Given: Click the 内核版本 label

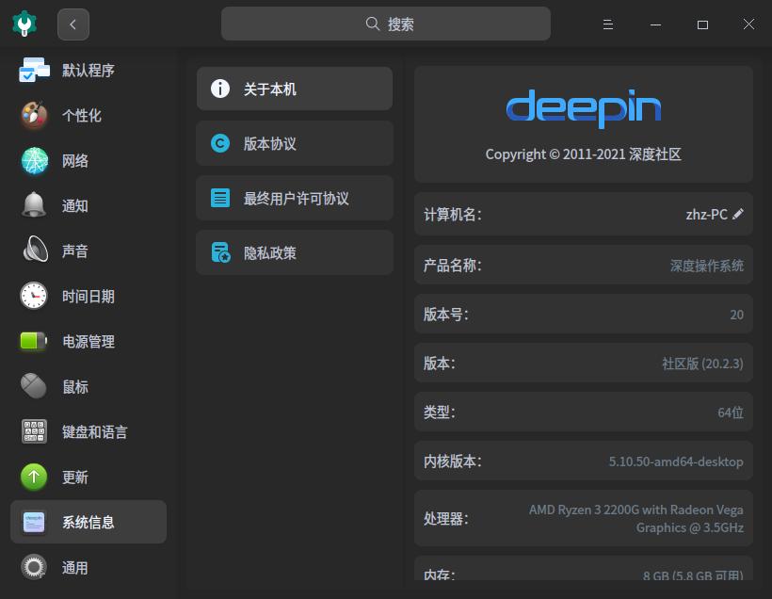Looking at the screenshot, I should coord(453,461).
